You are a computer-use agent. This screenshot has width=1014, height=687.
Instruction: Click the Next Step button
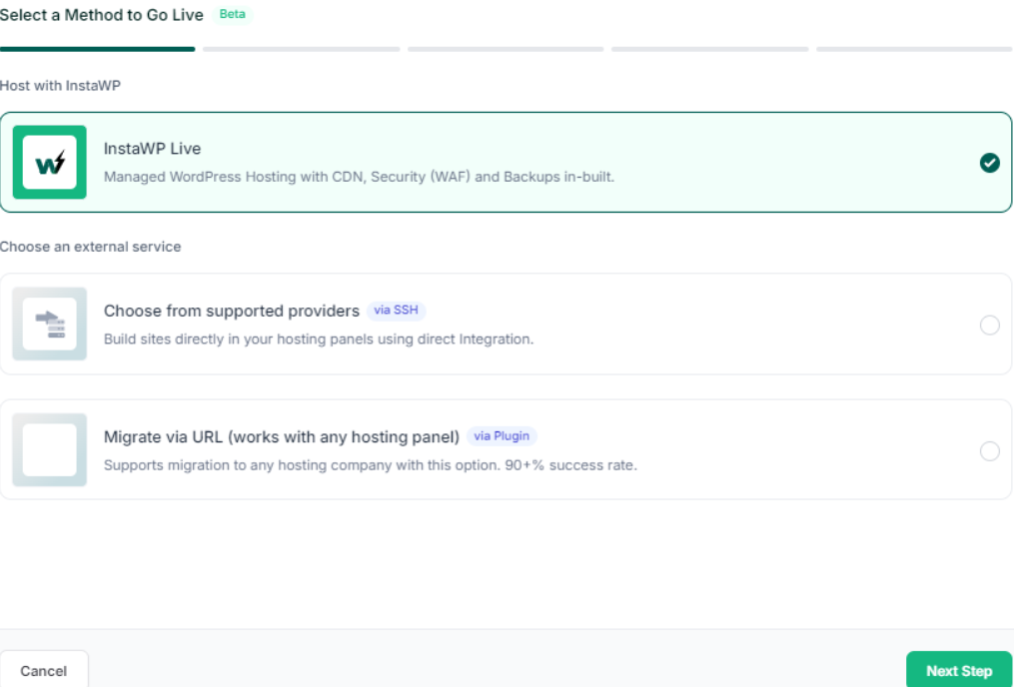pyautogui.click(x=959, y=671)
